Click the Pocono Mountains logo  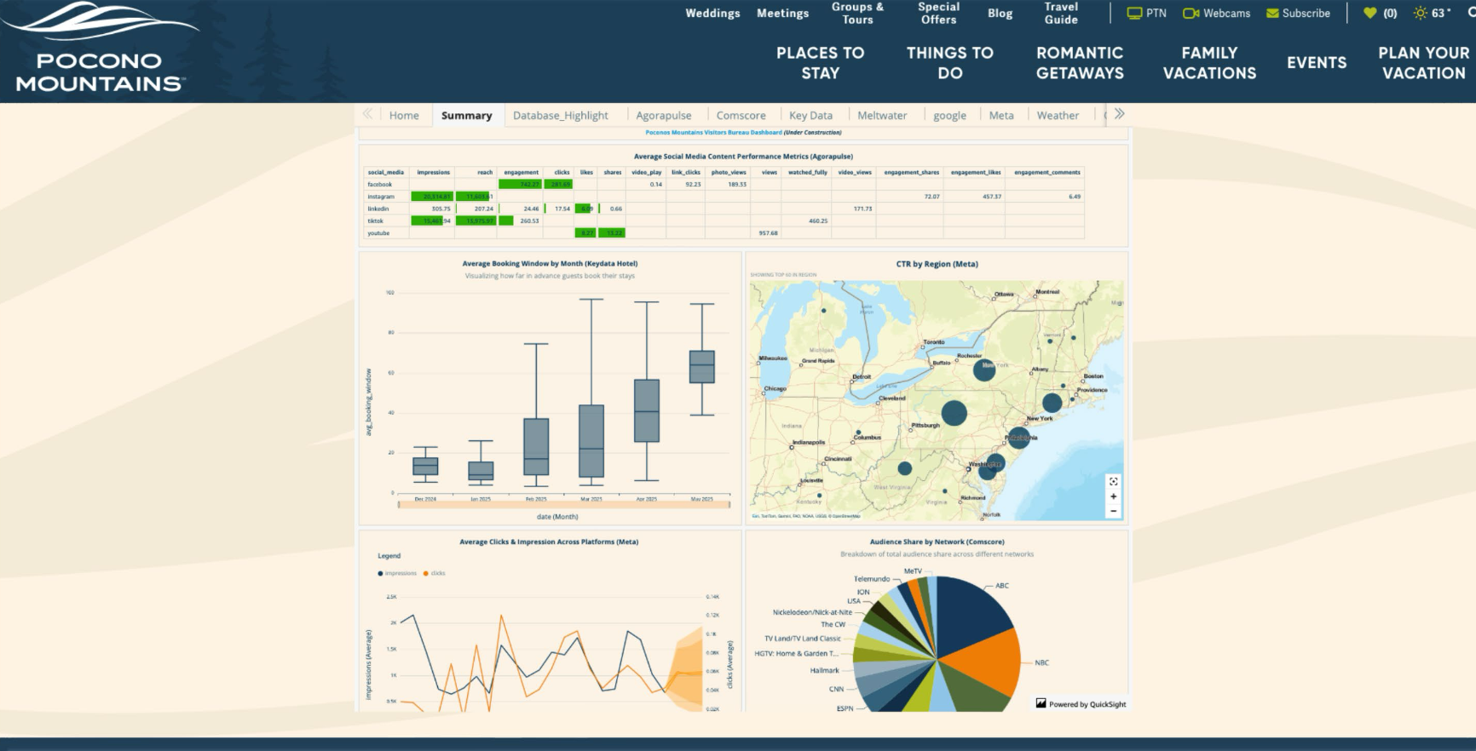[x=101, y=48]
